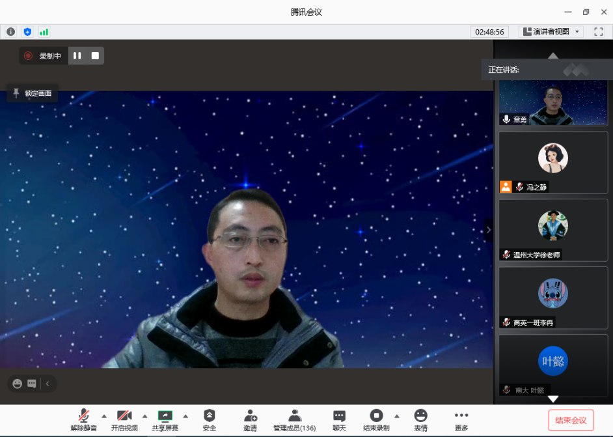613x437 pixels.
Task: Open the 安全 security options
Action: tap(209, 416)
